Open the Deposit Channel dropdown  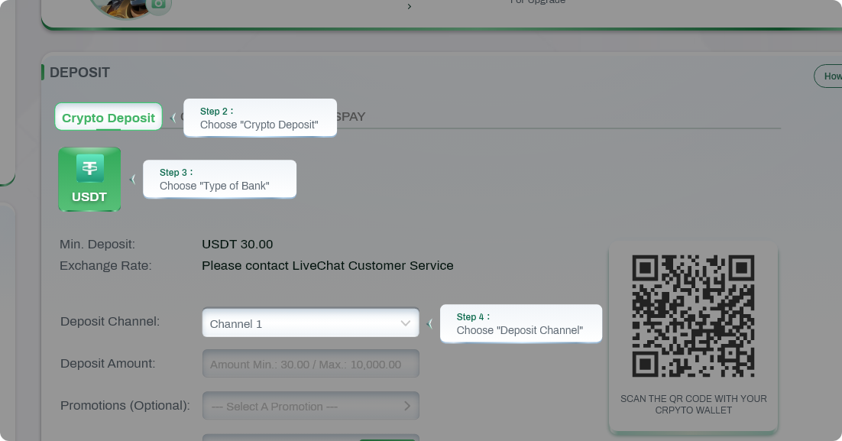tap(310, 323)
